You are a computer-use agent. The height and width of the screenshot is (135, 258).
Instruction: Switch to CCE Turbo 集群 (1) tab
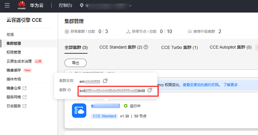(179, 47)
